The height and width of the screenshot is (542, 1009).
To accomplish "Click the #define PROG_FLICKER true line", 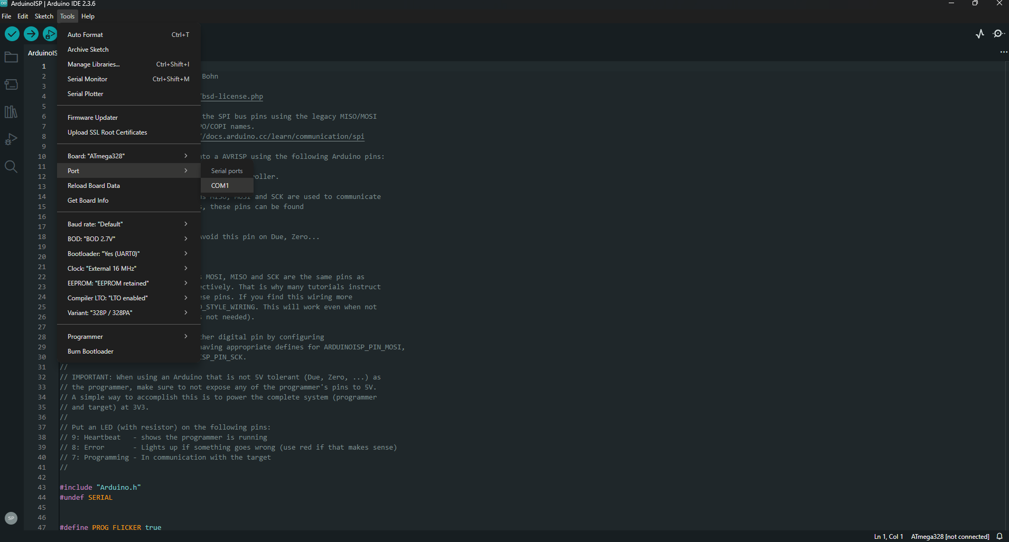I will [110, 528].
